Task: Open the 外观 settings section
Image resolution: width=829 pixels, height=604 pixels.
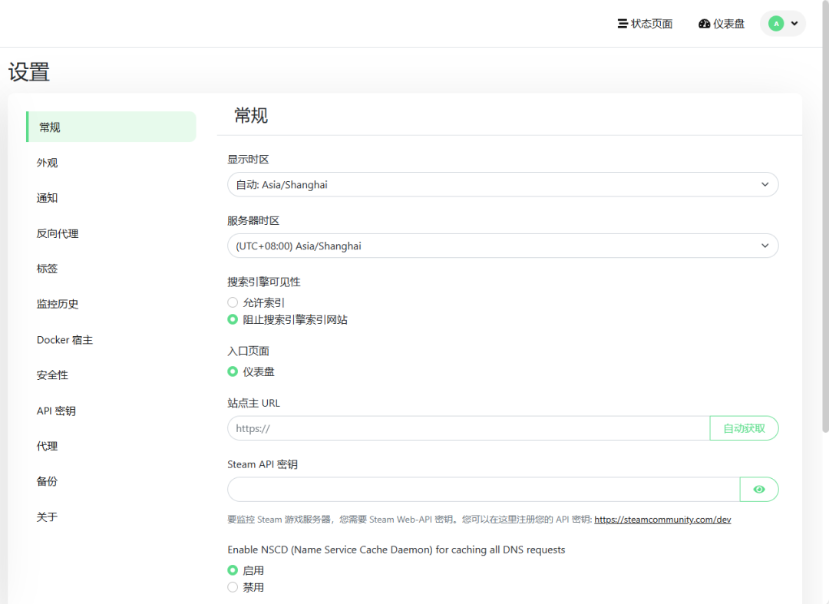Action: (48, 163)
